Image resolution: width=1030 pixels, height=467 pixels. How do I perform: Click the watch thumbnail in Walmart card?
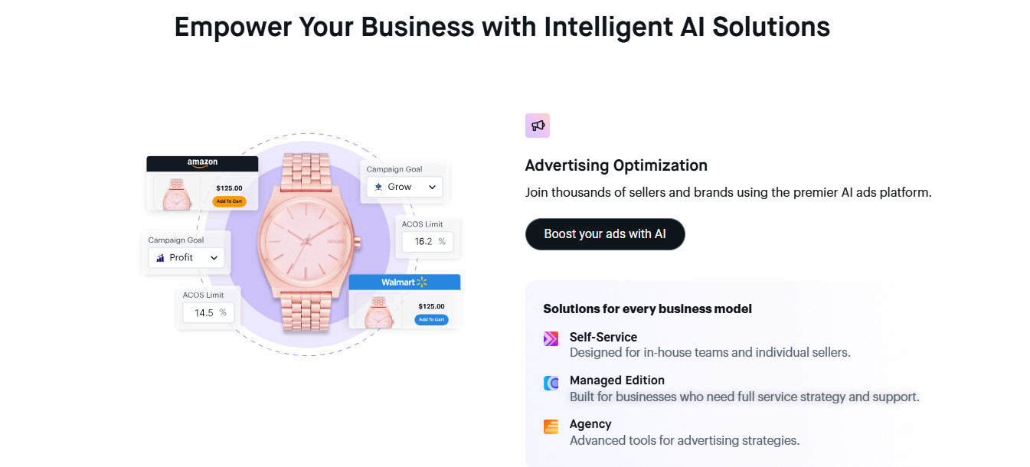376,312
